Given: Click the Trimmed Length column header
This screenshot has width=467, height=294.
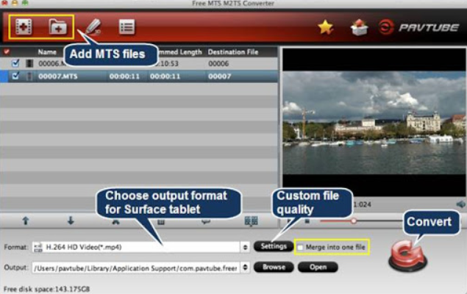Looking at the screenshot, I should click(180, 52).
